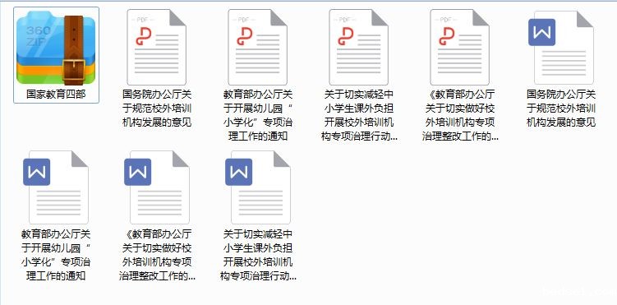
Task: Click file name text of PDF 国务院办公厅关于规范校外培训机构发展的意见
Action: (158, 109)
